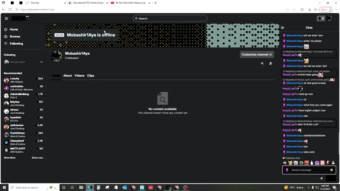The width and height of the screenshot is (340, 191).
Task: Insert the first cat emote in emote row
Action: point(285,163)
